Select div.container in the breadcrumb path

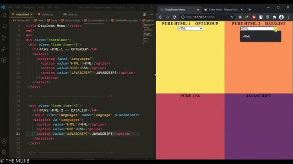pos(72,20)
